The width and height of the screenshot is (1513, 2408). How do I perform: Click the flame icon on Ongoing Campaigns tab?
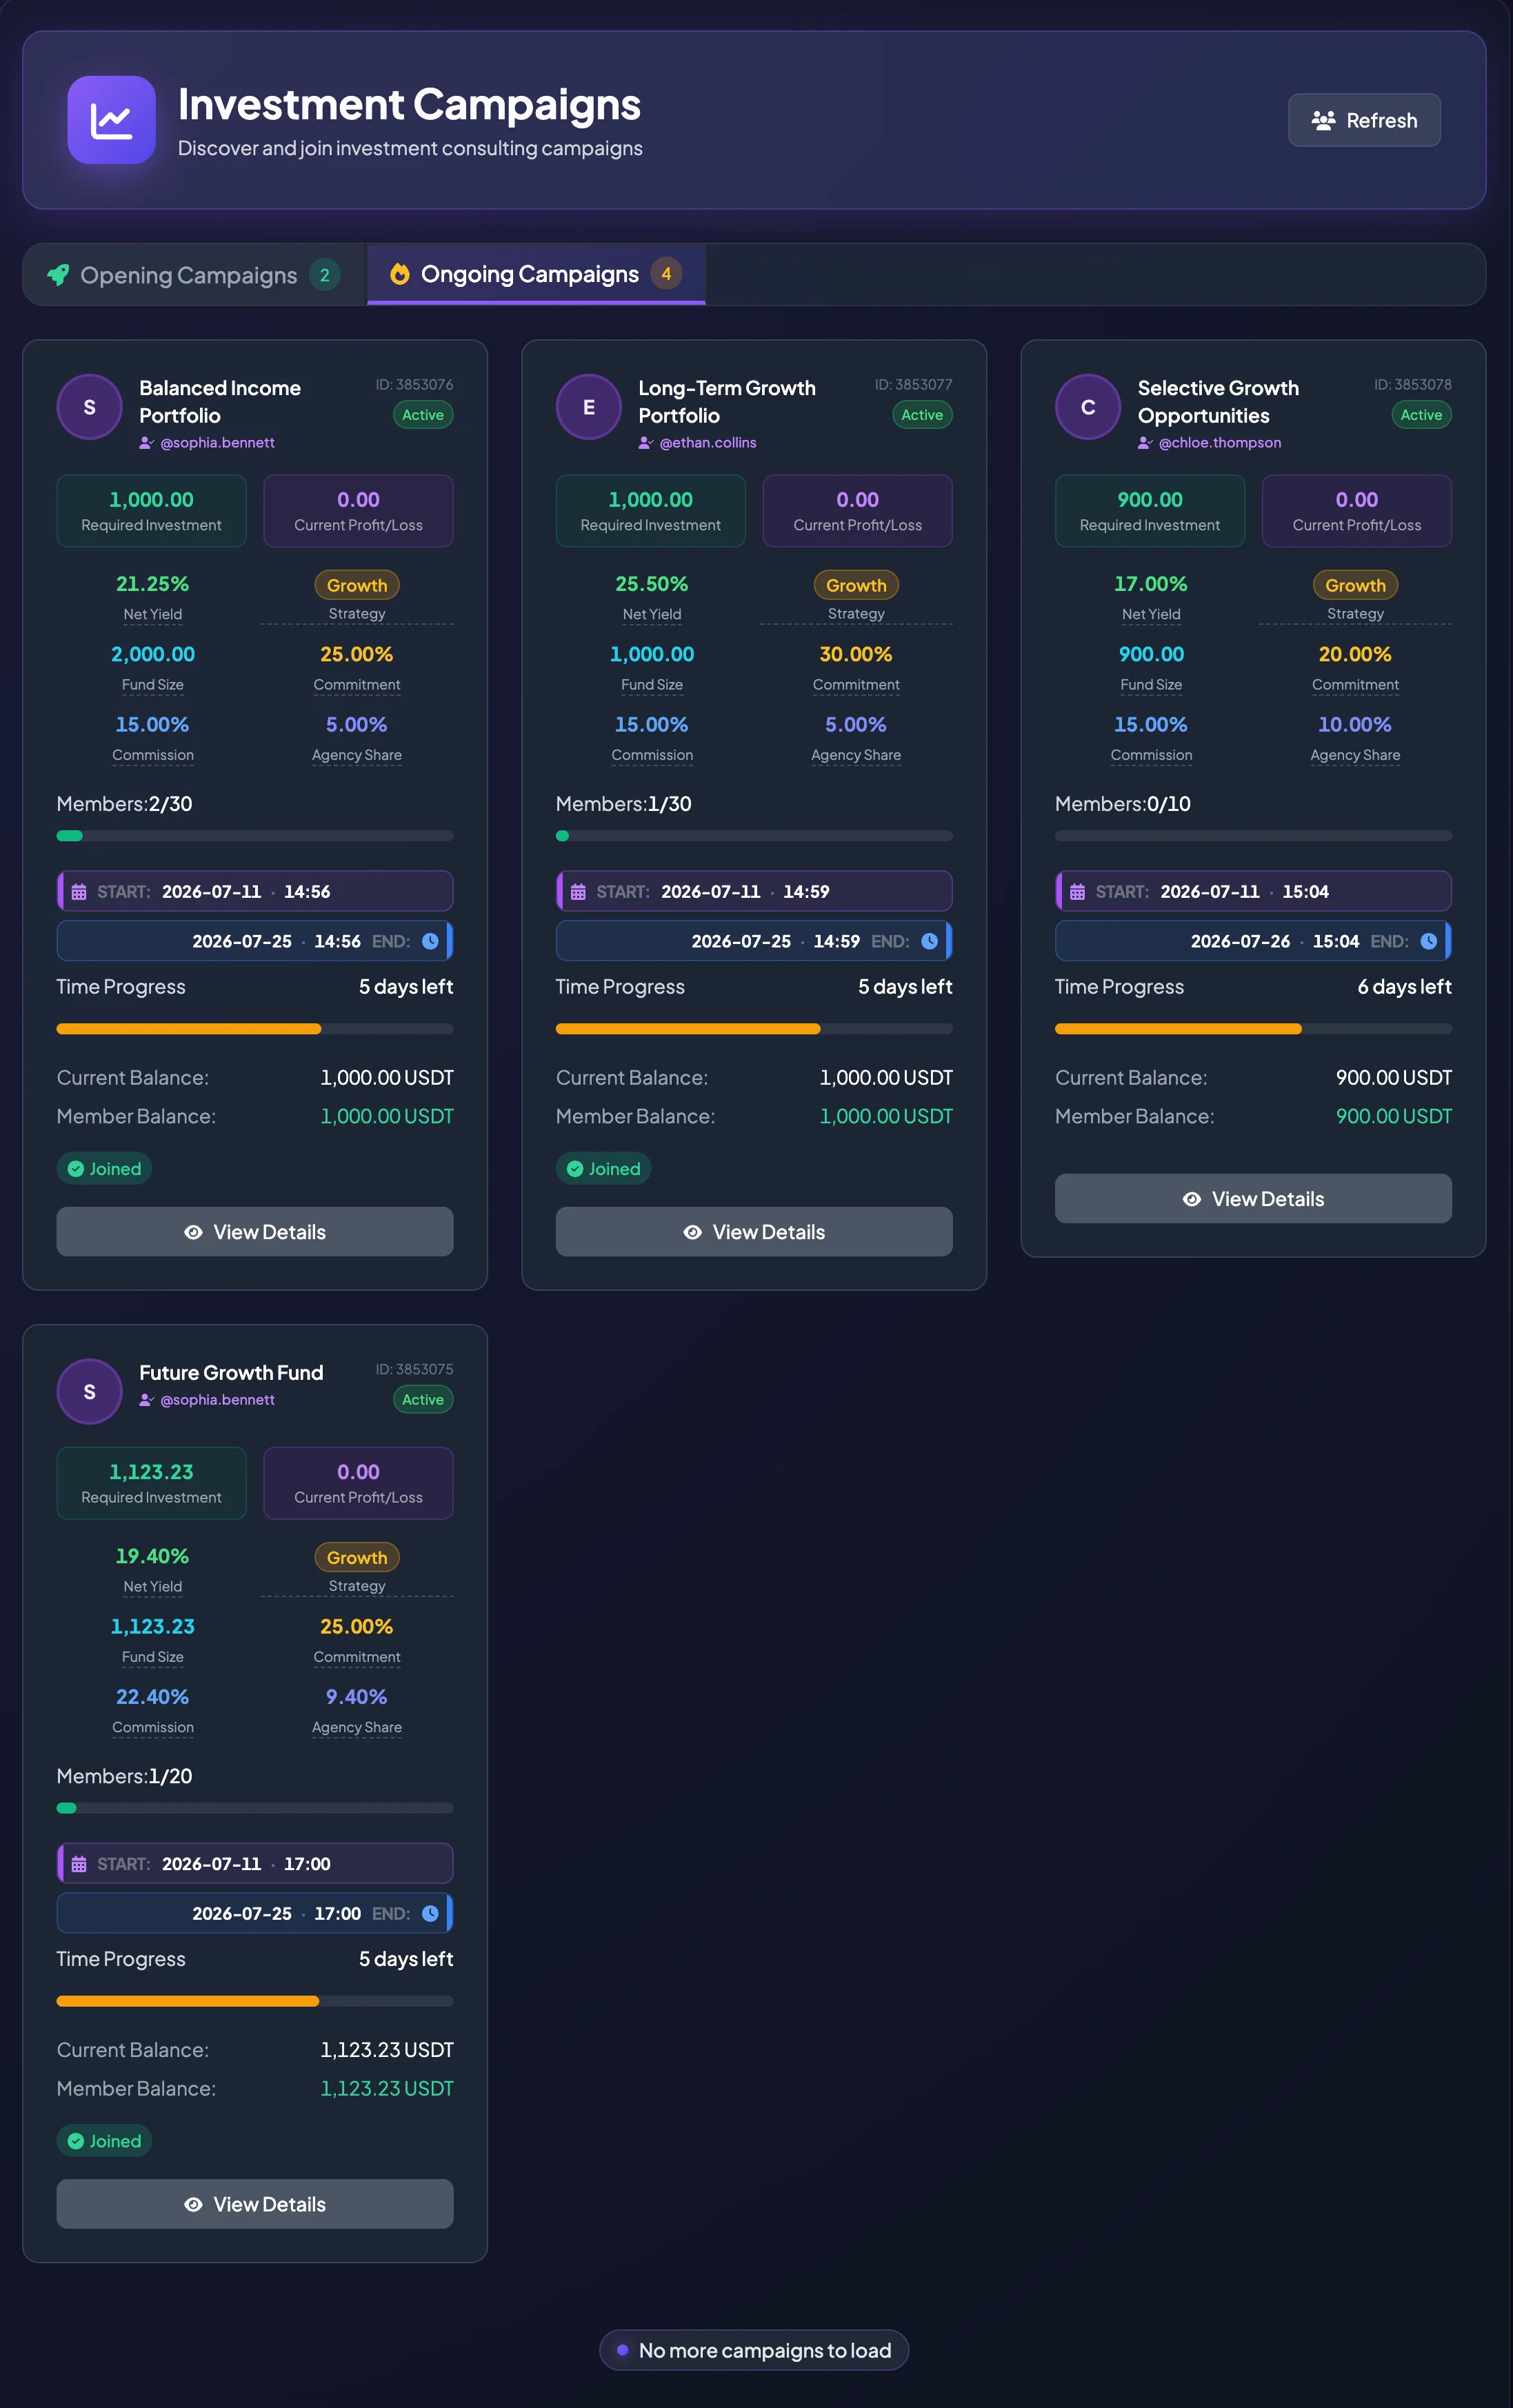point(400,274)
